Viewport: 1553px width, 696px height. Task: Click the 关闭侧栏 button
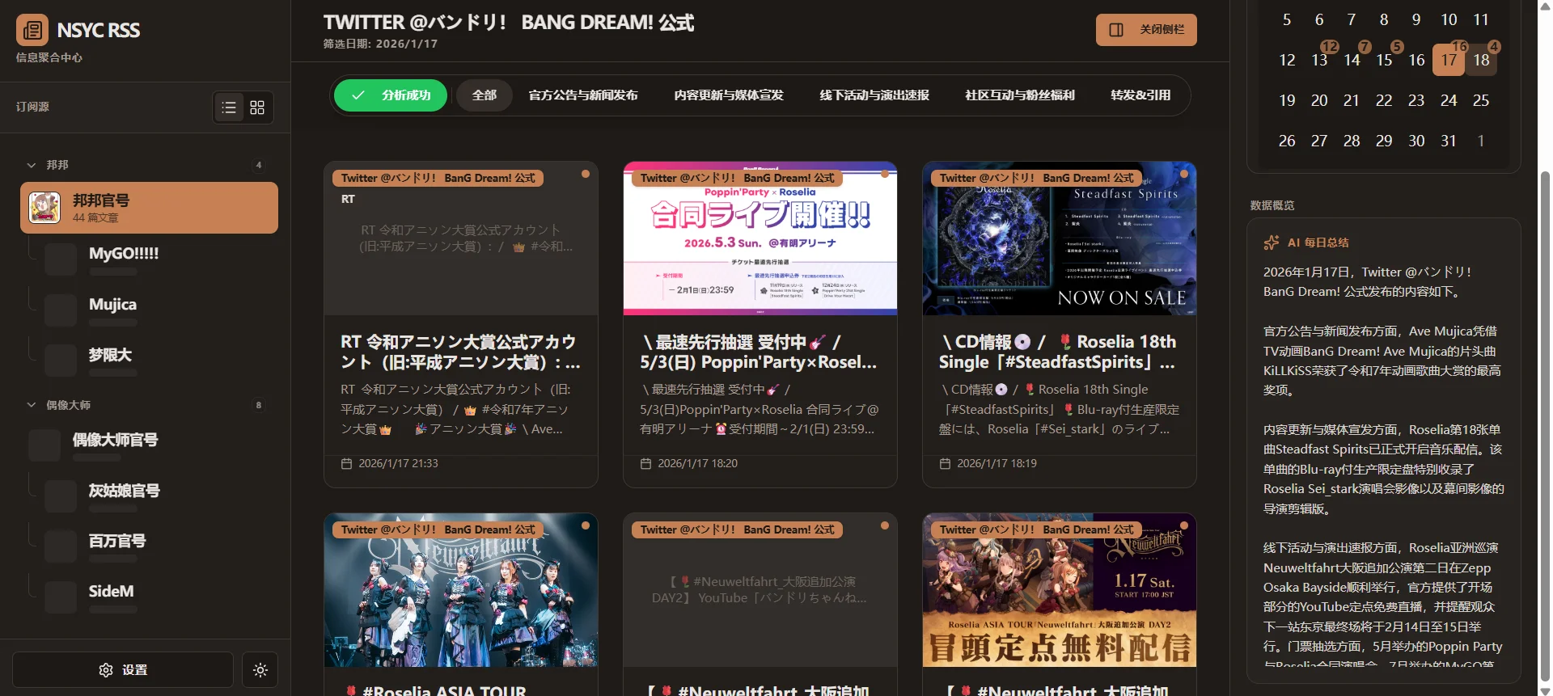point(1146,30)
